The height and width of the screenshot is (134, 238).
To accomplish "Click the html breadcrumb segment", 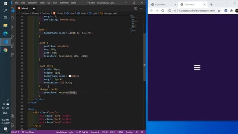I will [x=70, y=13].
